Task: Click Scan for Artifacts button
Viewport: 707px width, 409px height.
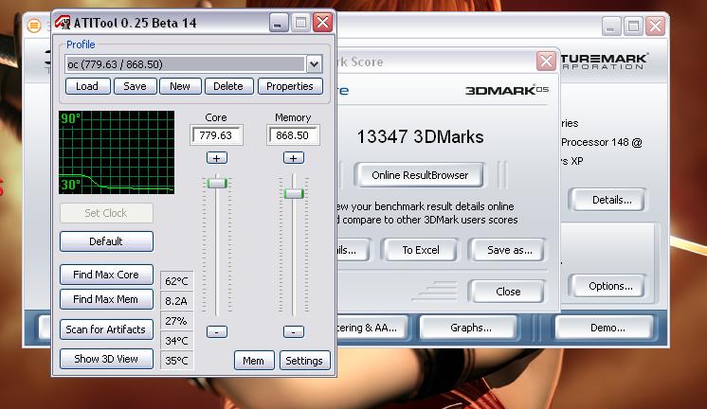Action: (106, 329)
